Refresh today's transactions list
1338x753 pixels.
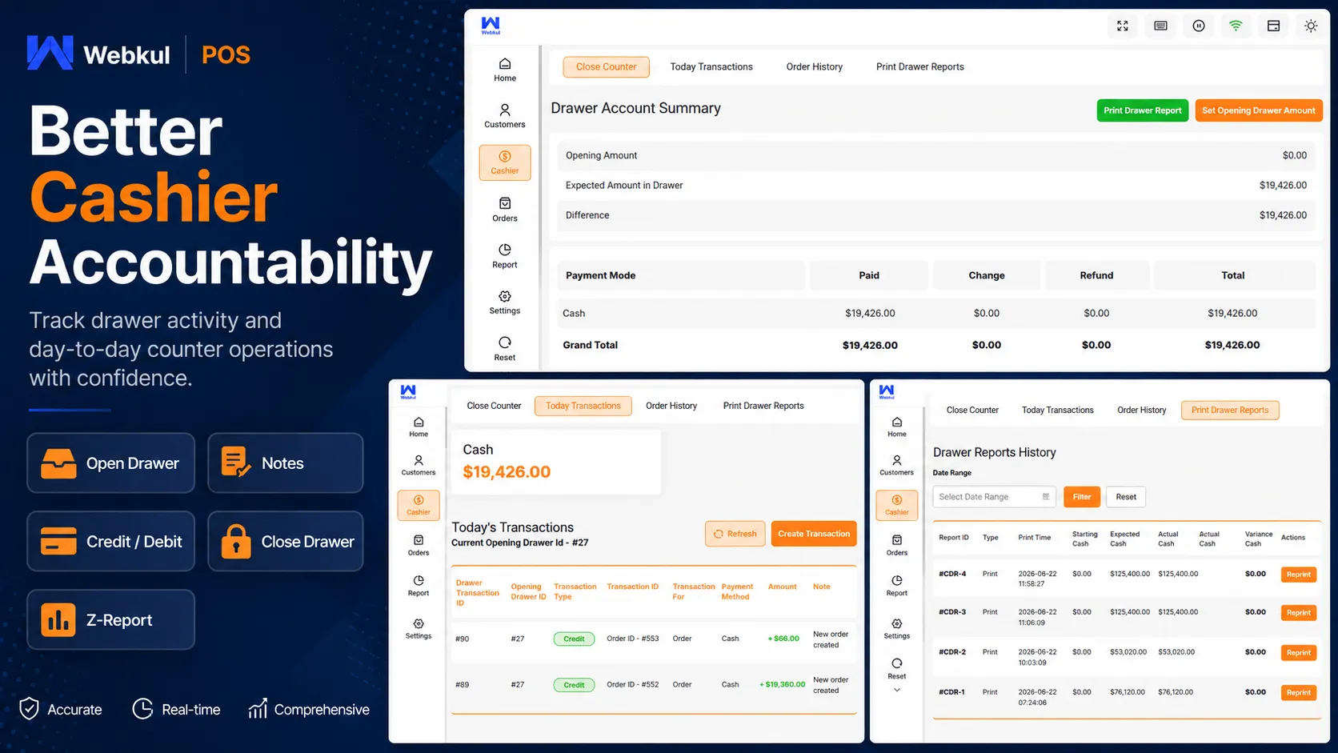[x=735, y=534]
